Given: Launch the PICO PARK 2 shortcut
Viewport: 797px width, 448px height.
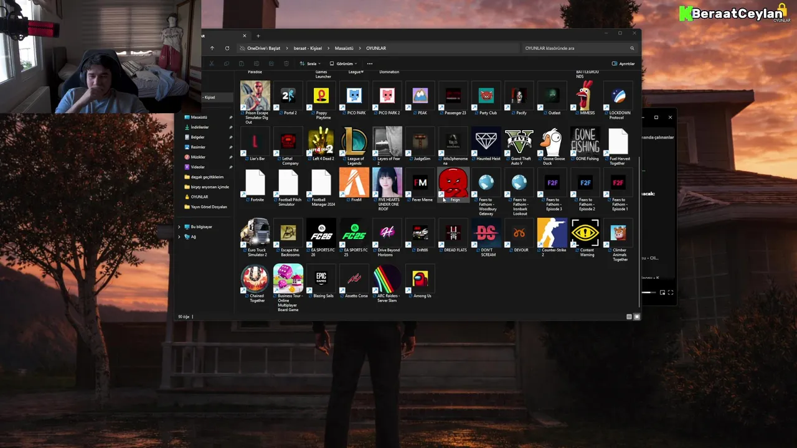Looking at the screenshot, I should 387,98.
